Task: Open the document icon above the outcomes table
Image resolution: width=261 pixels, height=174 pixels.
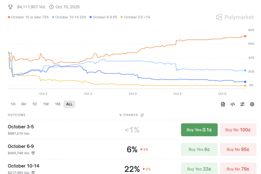Action: click(223, 104)
